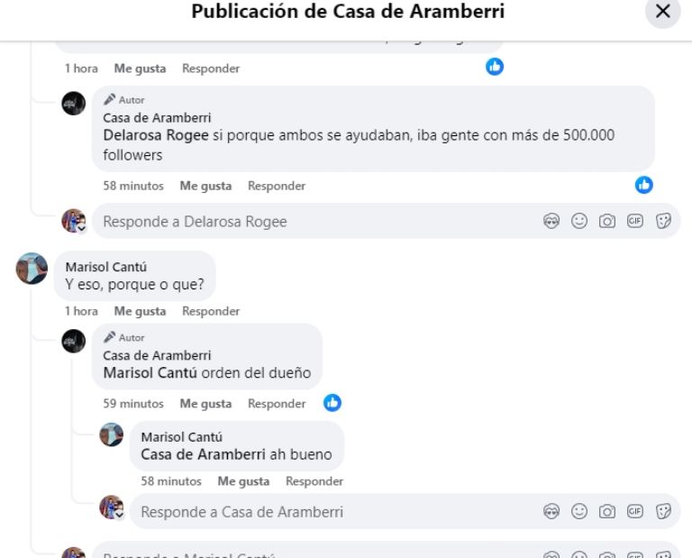Open avatar sticker picker in Delarosa Rogee reply
This screenshot has height=558, width=692.
pos(551,221)
